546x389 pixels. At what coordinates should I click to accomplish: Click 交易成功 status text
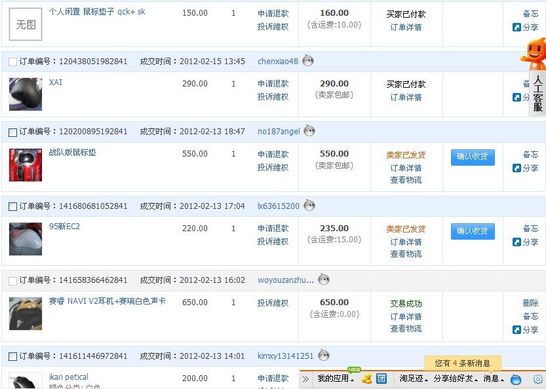click(406, 304)
